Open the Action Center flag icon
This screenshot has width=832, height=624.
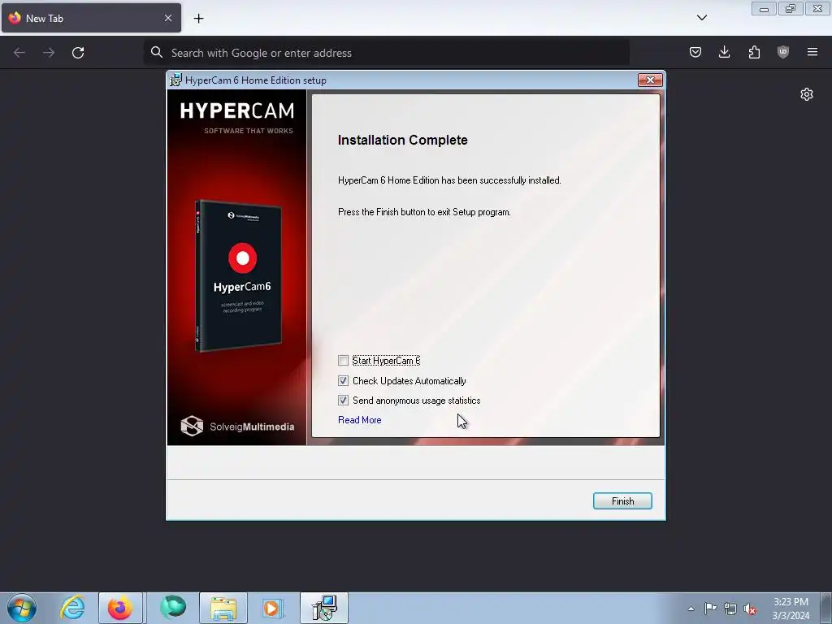(710, 608)
